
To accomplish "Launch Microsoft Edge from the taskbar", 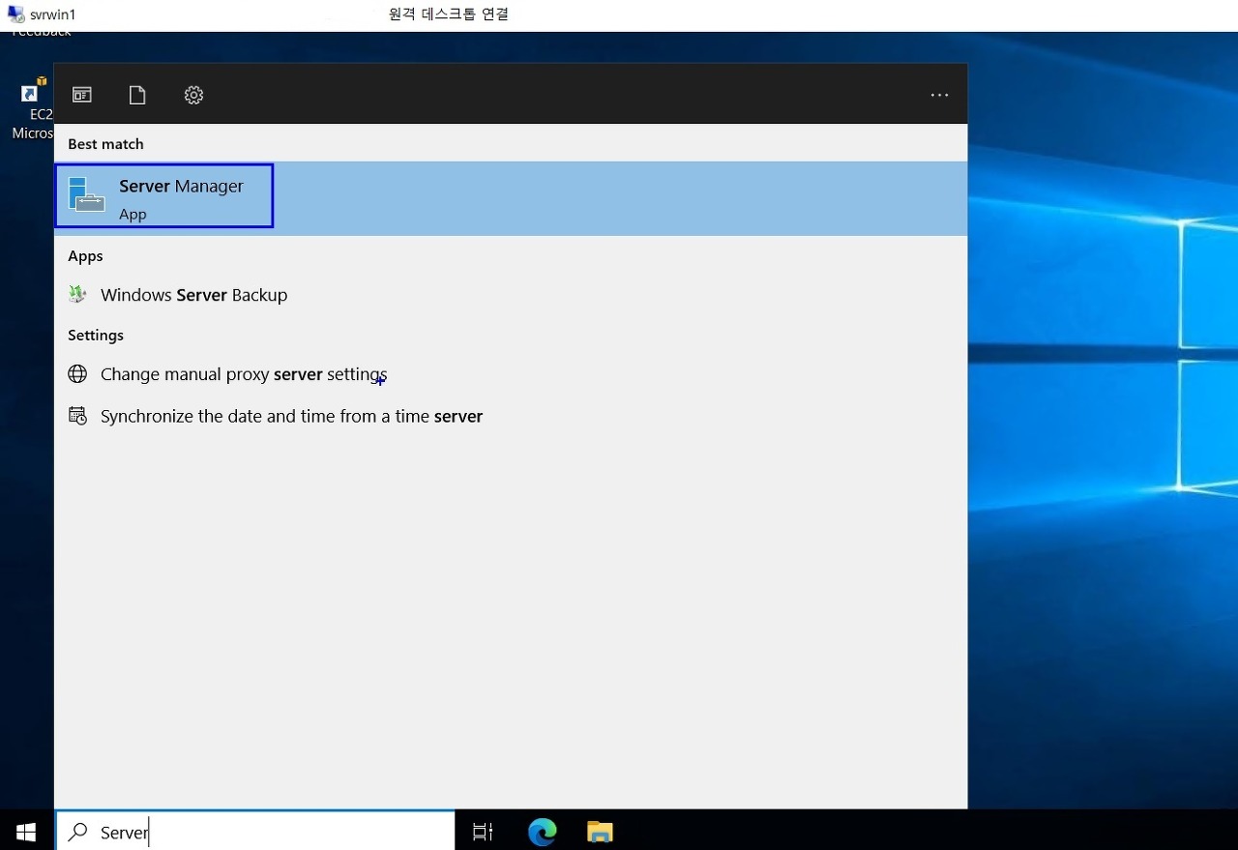I will (x=543, y=832).
